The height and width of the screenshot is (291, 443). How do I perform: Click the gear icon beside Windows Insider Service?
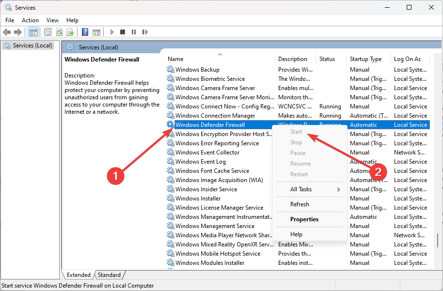[x=170, y=189]
